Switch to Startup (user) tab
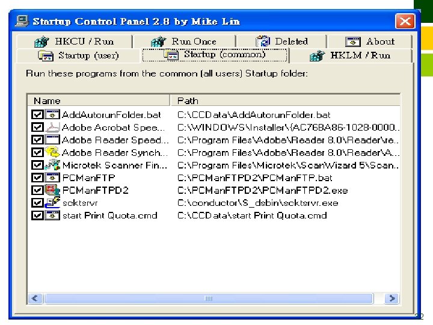 (x=79, y=55)
